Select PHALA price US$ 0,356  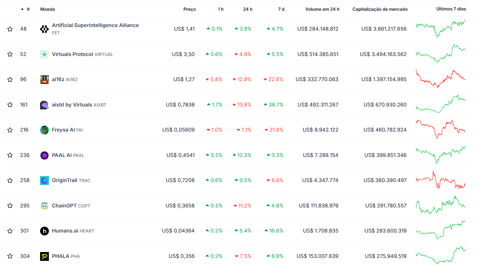click(x=182, y=256)
